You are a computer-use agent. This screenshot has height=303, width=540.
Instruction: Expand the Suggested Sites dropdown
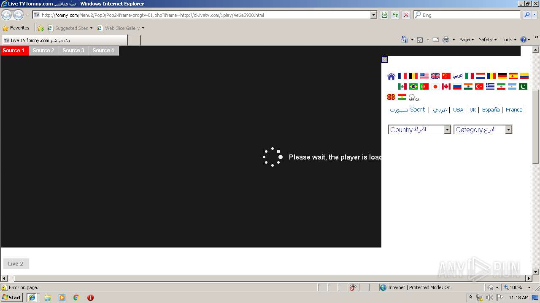tap(91, 28)
